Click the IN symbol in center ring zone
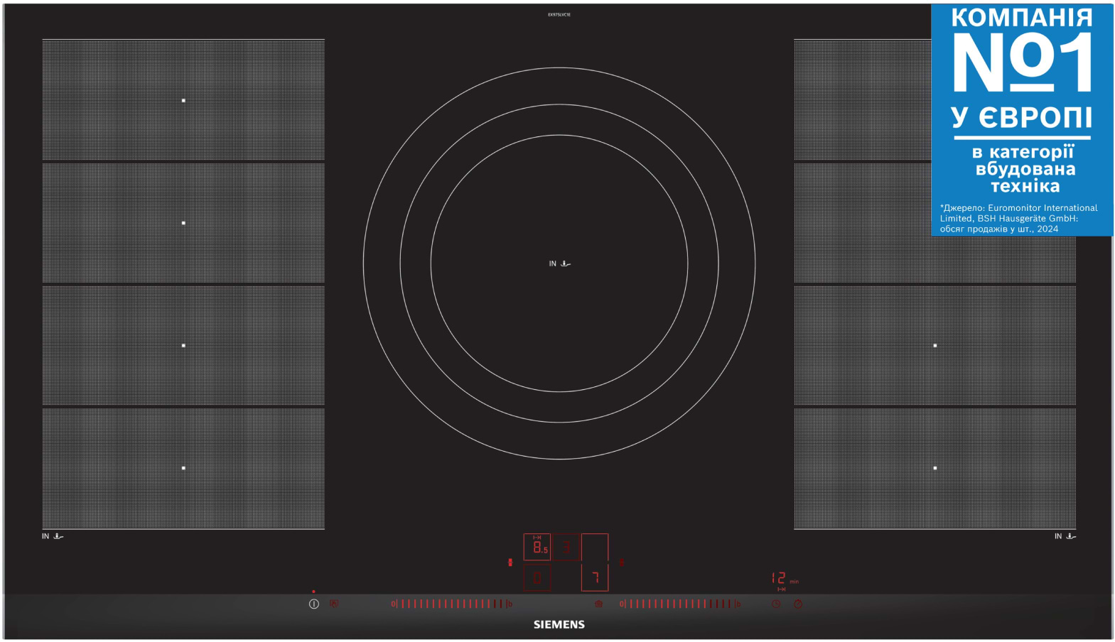The image size is (1115, 642). coord(559,263)
